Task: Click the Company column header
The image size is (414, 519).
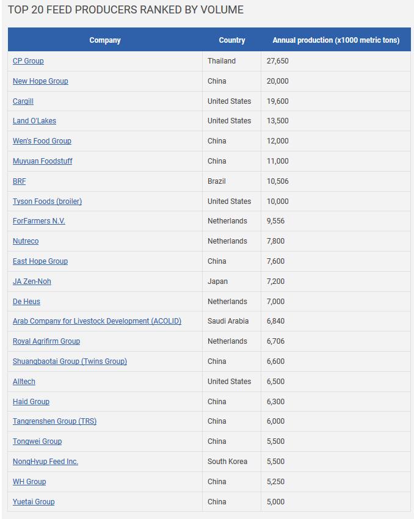Action: point(105,40)
